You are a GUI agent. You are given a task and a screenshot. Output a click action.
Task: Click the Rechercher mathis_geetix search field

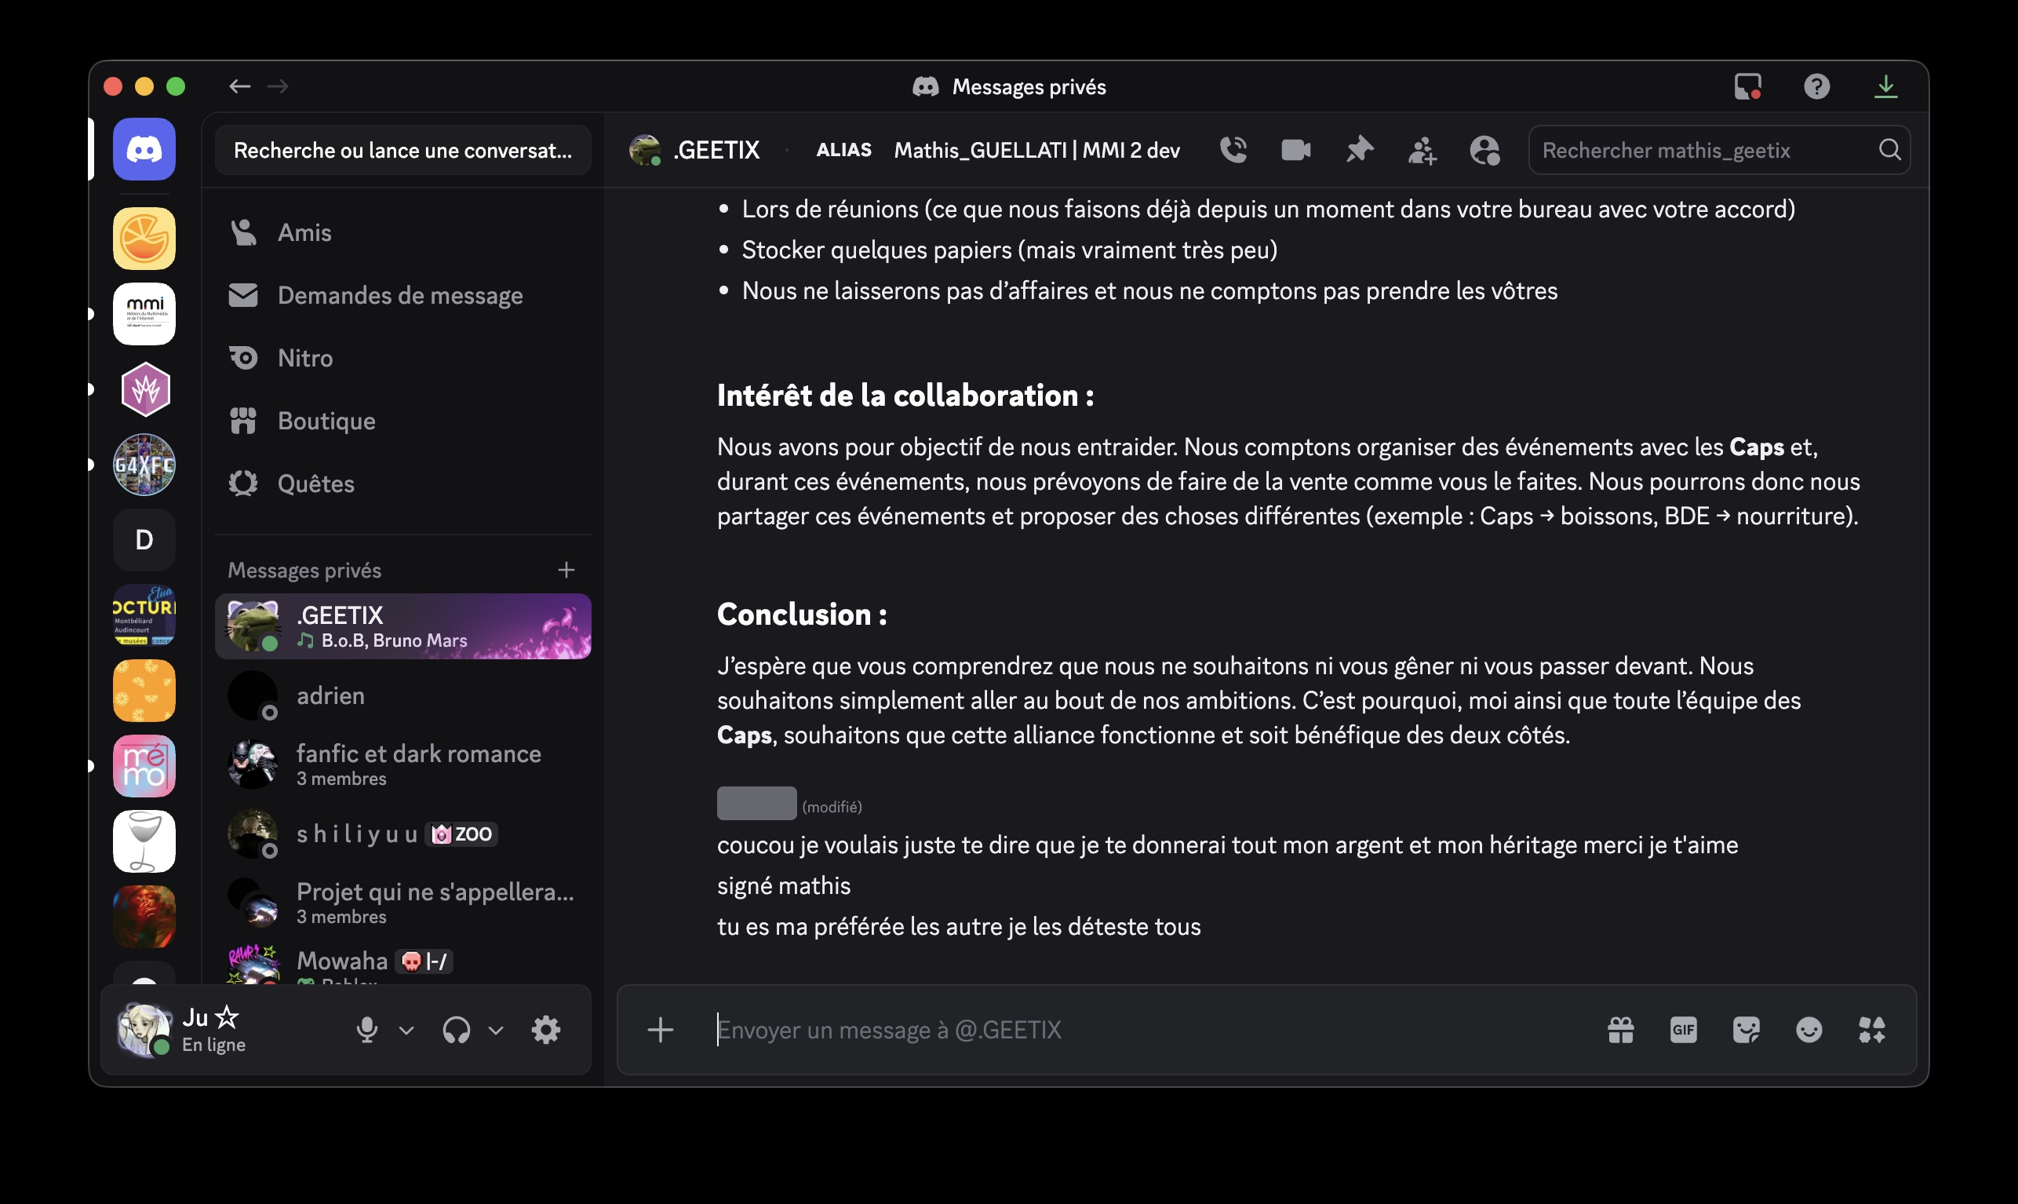click(1719, 150)
